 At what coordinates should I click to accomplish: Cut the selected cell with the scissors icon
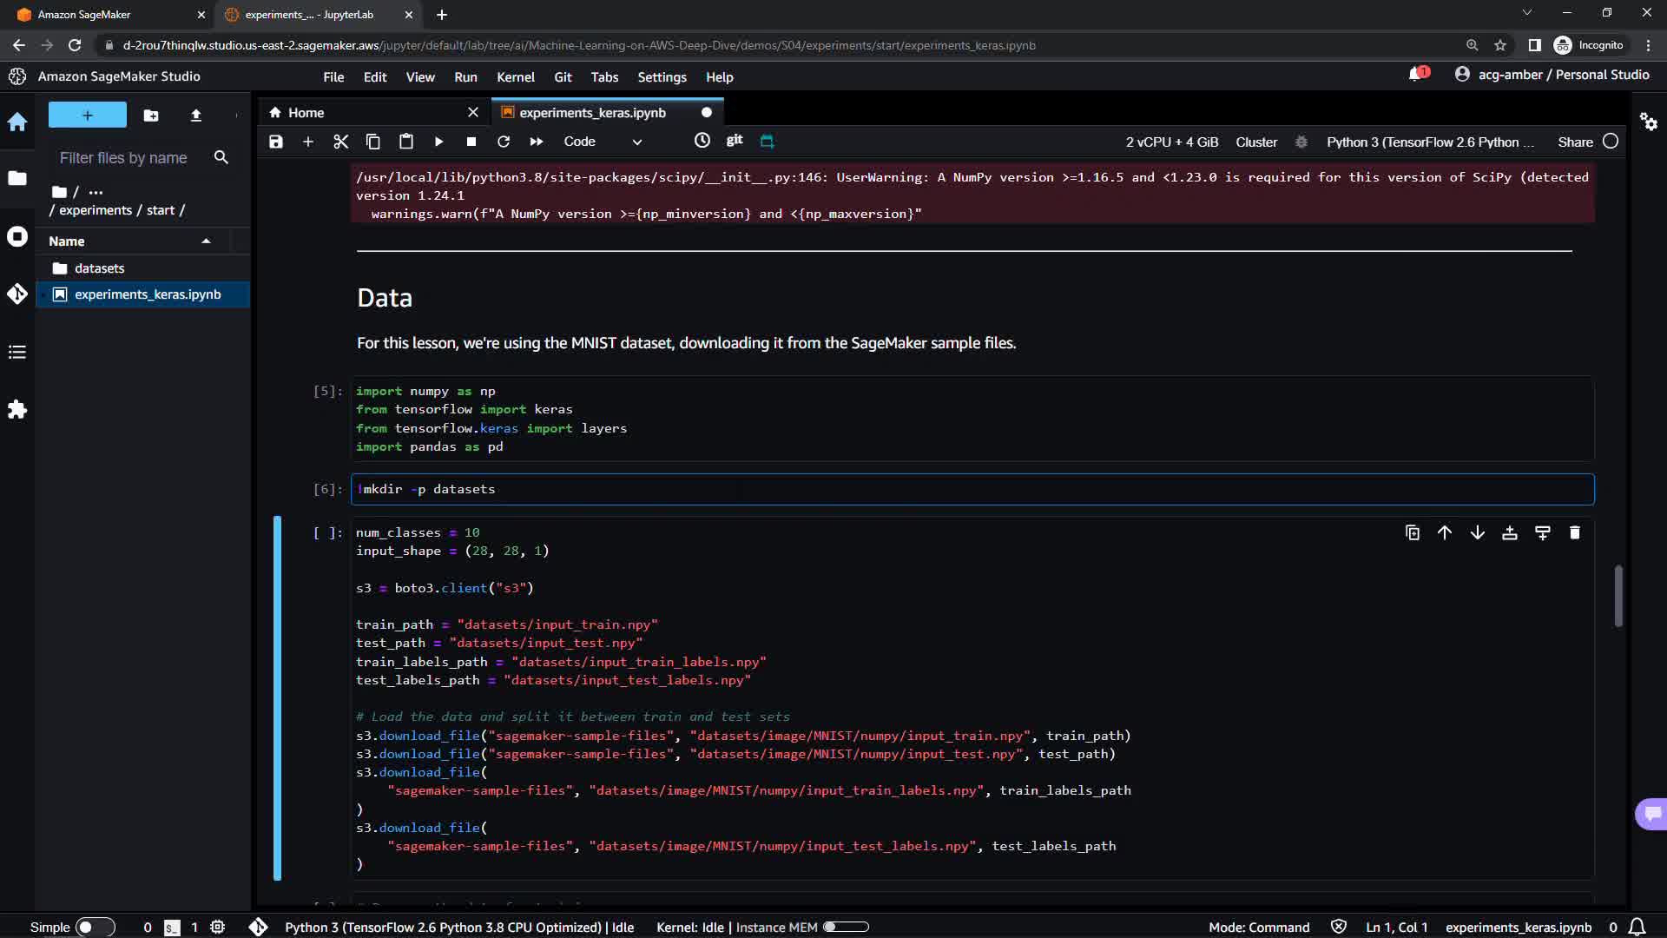(340, 142)
